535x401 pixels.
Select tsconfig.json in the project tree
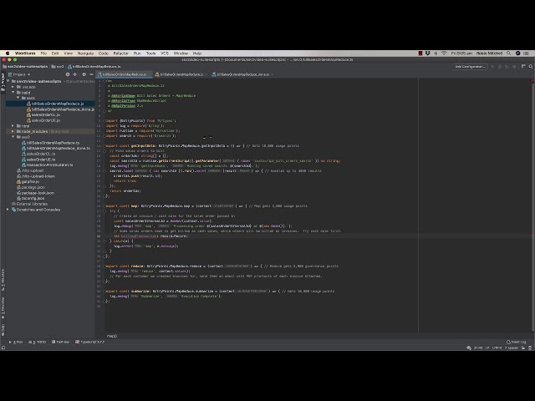[x=30, y=198]
